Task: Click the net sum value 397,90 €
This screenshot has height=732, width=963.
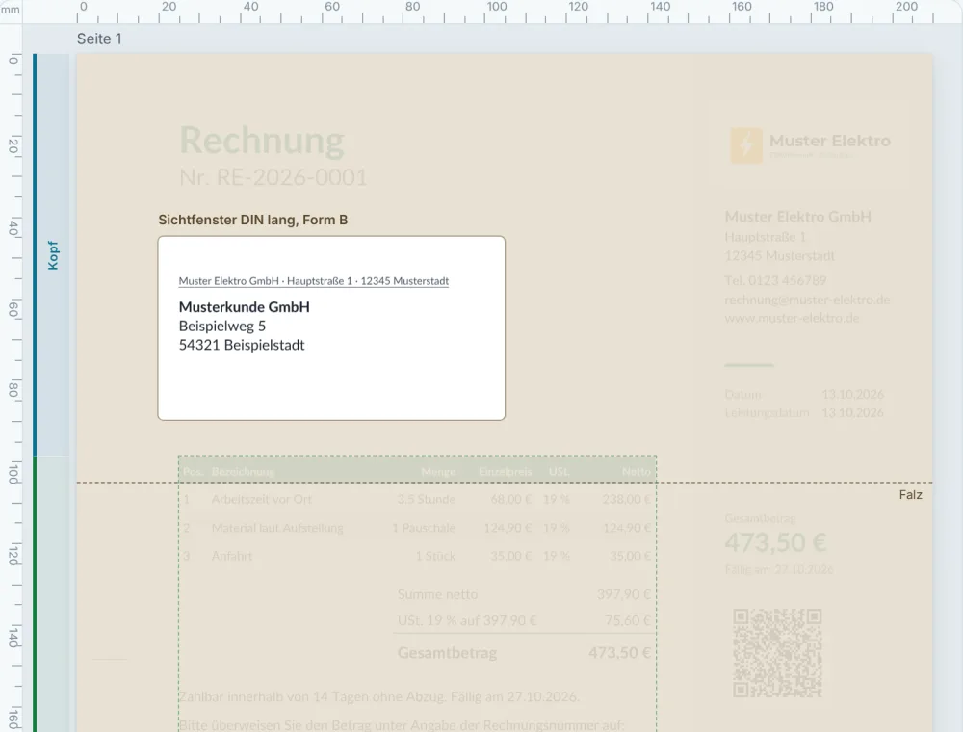Action: [x=623, y=594]
